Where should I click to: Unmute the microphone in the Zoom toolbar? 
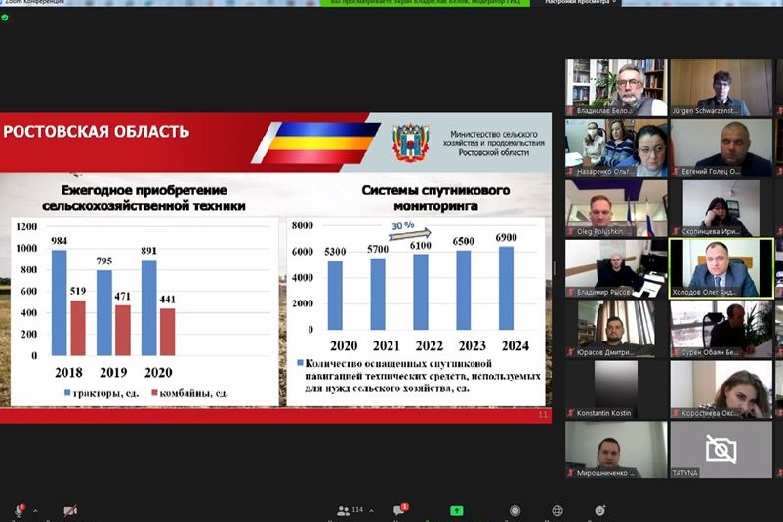[19, 510]
